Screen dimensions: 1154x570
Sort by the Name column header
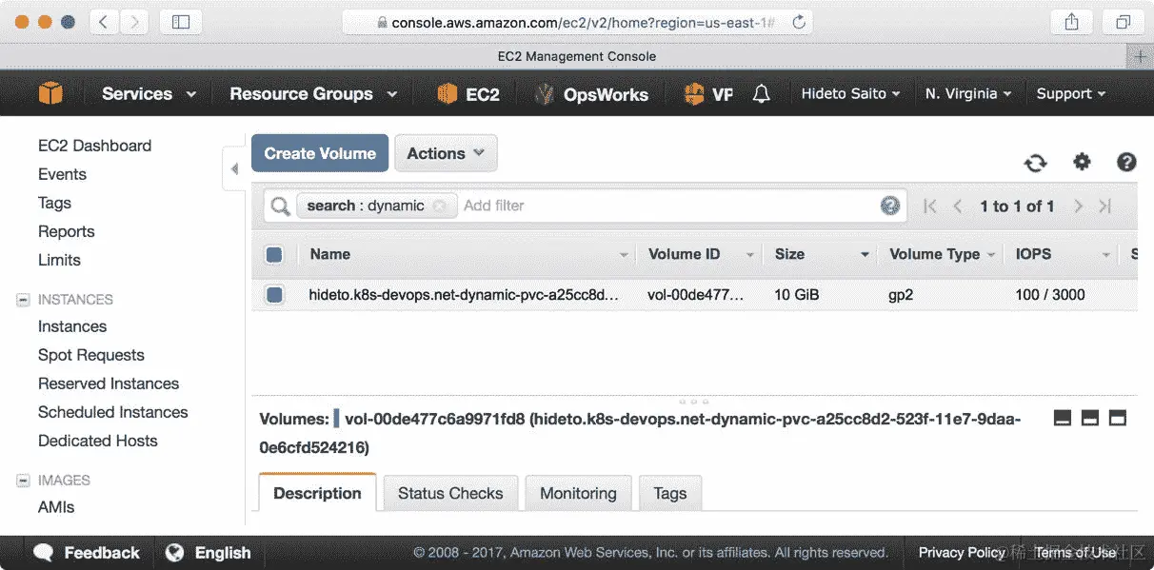pos(330,254)
